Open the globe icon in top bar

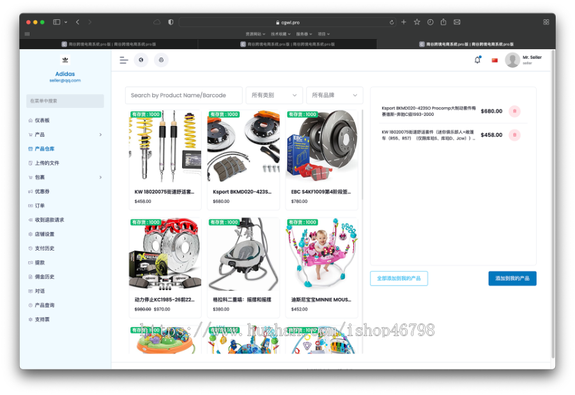141,60
